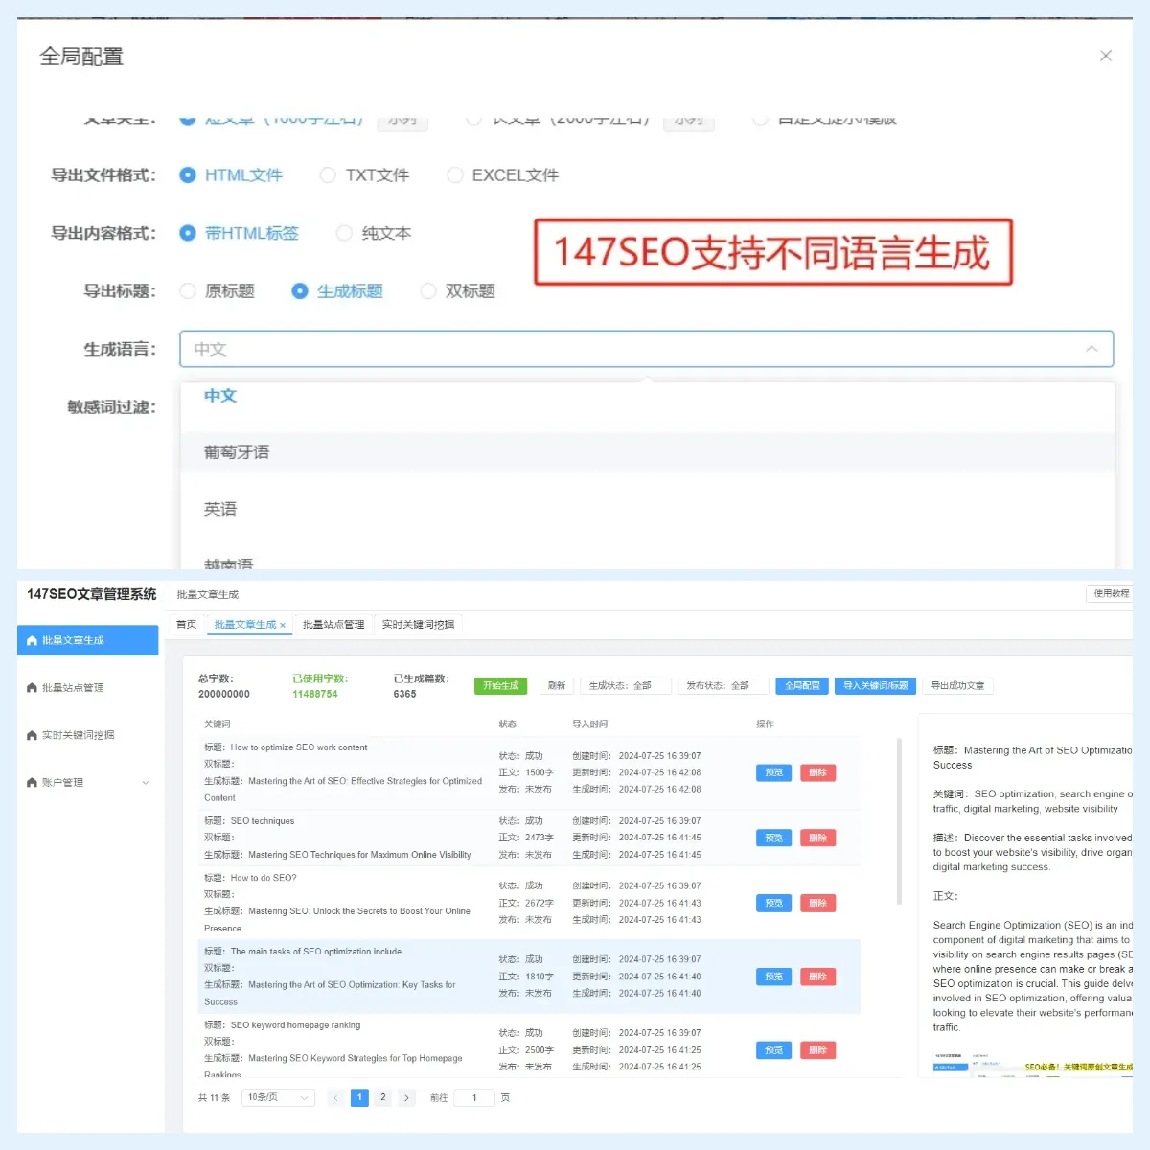Screen dimensions: 1150x1150
Task: Click the next-page arrow in pagination
Action: pyautogui.click(x=406, y=1097)
